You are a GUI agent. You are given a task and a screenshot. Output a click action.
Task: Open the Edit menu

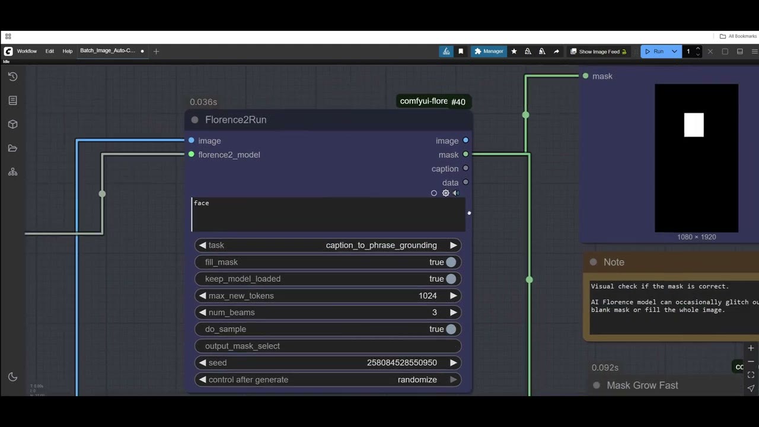tap(50, 52)
